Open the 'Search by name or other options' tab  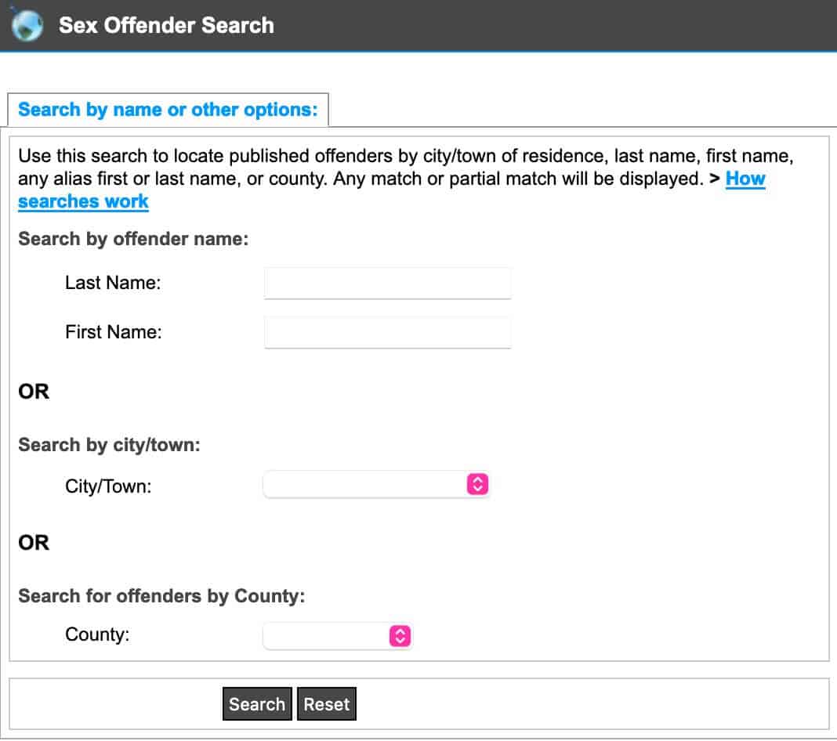[x=168, y=110]
